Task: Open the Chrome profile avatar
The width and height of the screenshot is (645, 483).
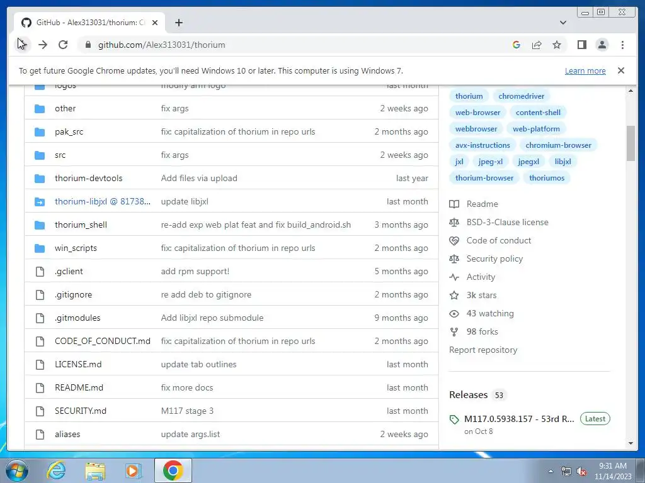Action: pos(602,45)
